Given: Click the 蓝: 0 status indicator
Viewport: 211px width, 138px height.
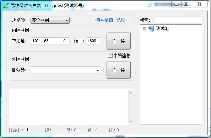Looking at the screenshot, I should (x=71, y=130).
